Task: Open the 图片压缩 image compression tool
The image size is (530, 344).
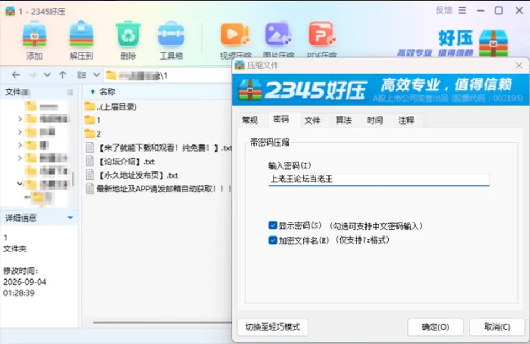Action: coord(278,40)
